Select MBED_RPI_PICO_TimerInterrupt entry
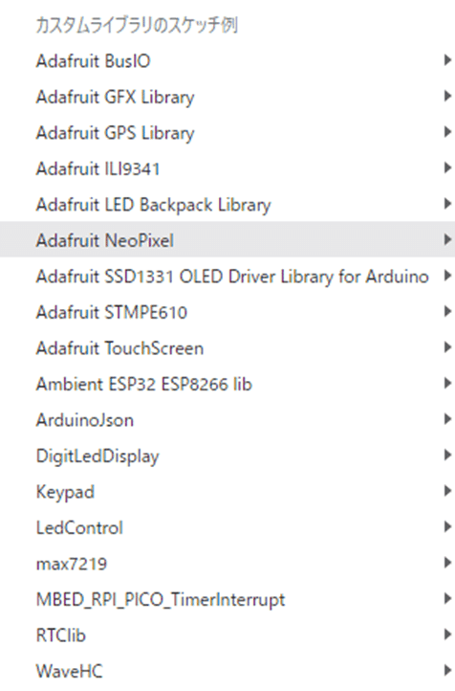Screen dimensions: 455x691 point(227,599)
